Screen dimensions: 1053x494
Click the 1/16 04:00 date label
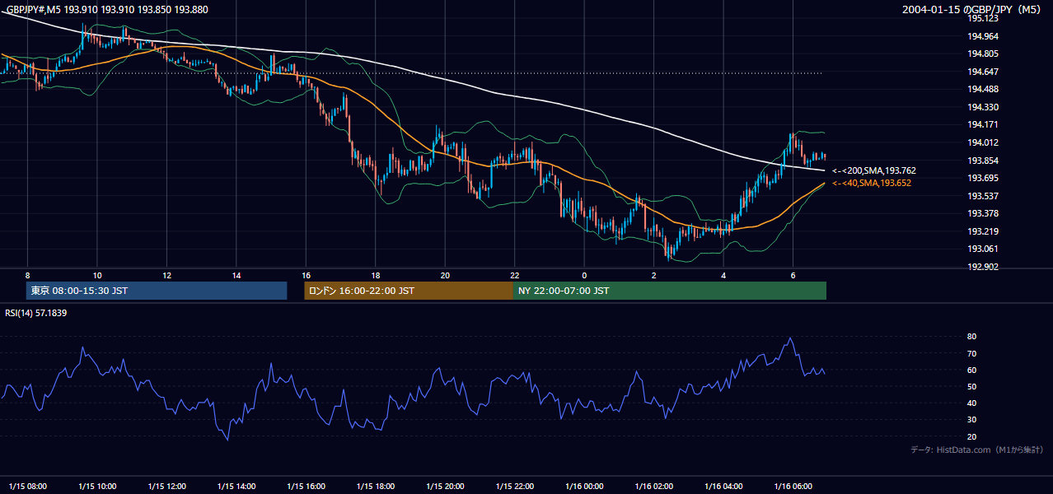(x=724, y=486)
